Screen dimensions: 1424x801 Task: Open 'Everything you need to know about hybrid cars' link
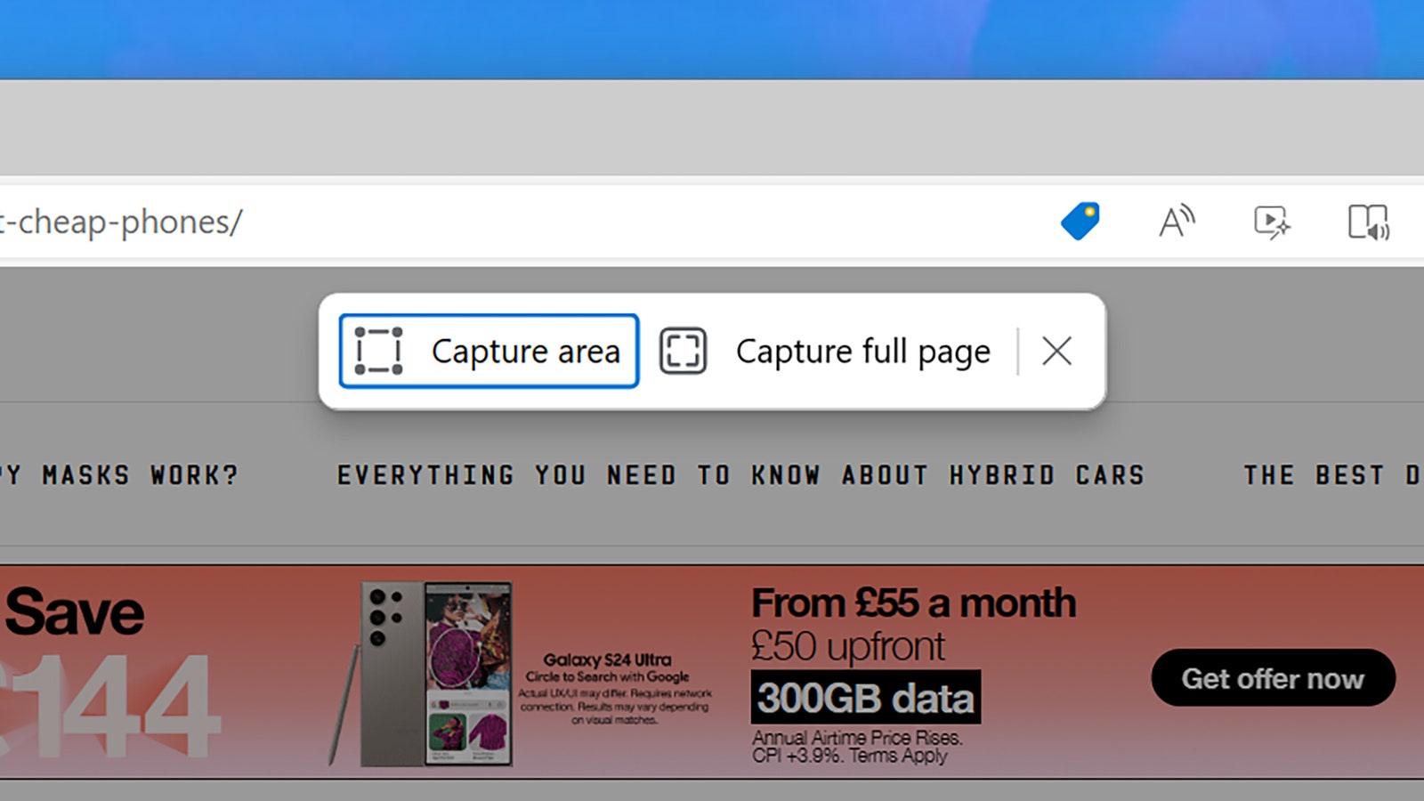click(x=740, y=475)
